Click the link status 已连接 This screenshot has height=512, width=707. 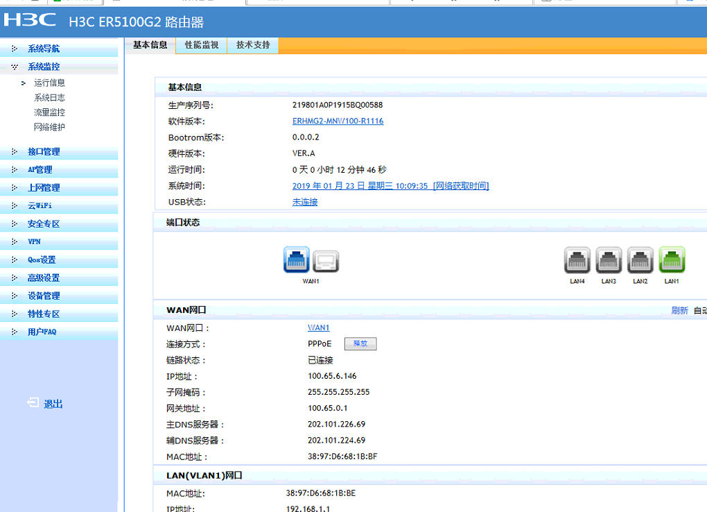click(x=320, y=360)
